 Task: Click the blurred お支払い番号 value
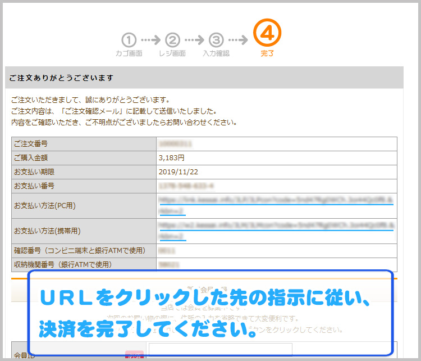click(x=187, y=186)
